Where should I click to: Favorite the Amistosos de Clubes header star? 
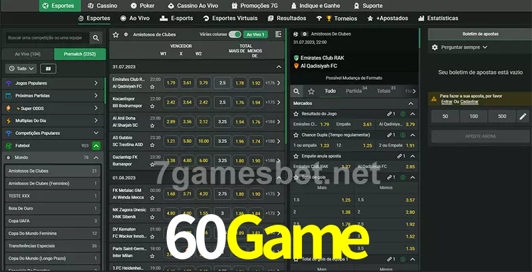point(116,35)
